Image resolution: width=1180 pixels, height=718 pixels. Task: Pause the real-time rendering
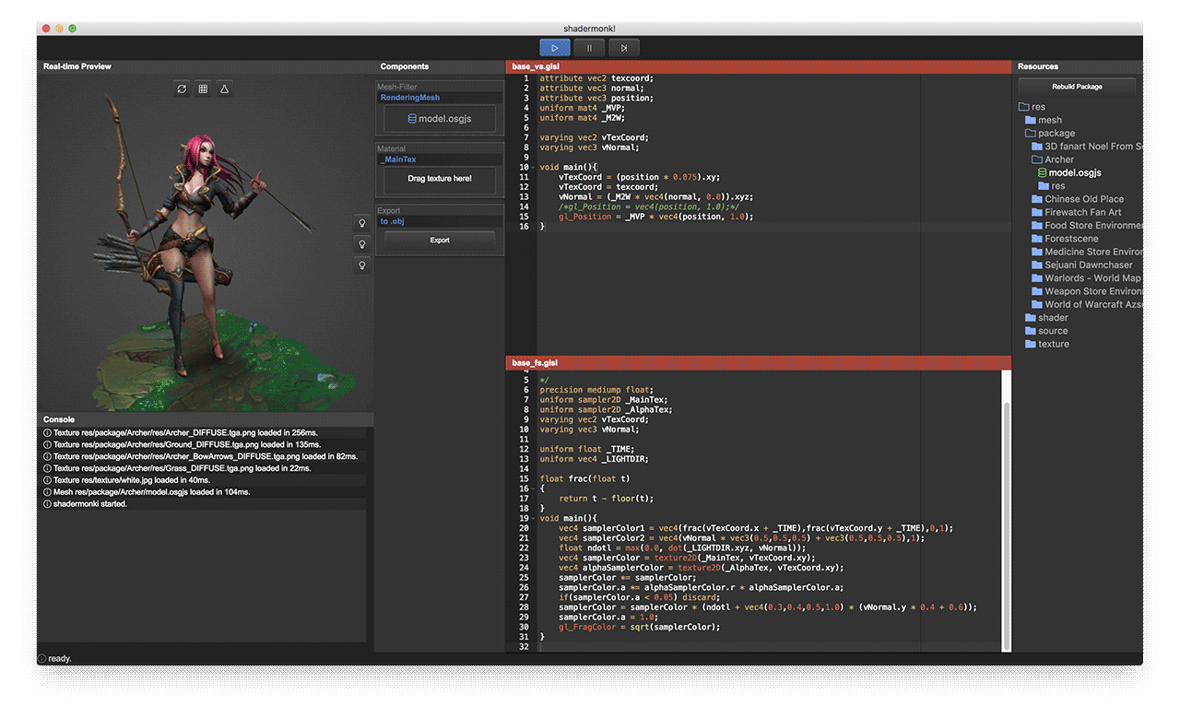coord(589,48)
